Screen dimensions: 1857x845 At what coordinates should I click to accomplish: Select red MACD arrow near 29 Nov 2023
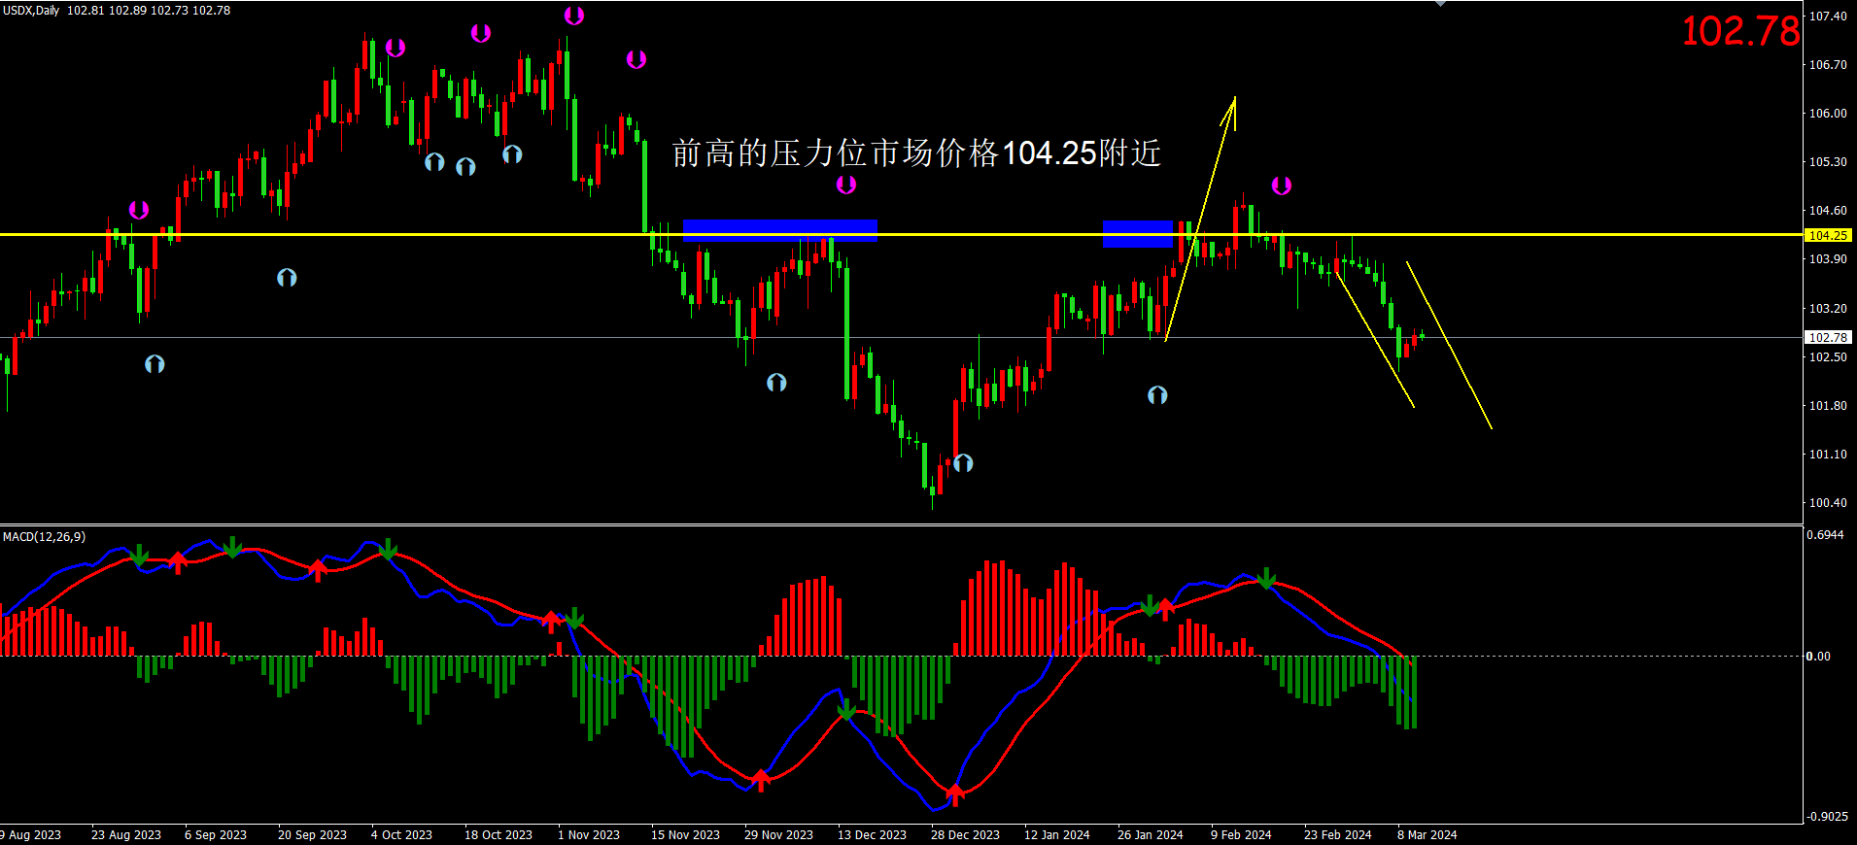click(761, 779)
